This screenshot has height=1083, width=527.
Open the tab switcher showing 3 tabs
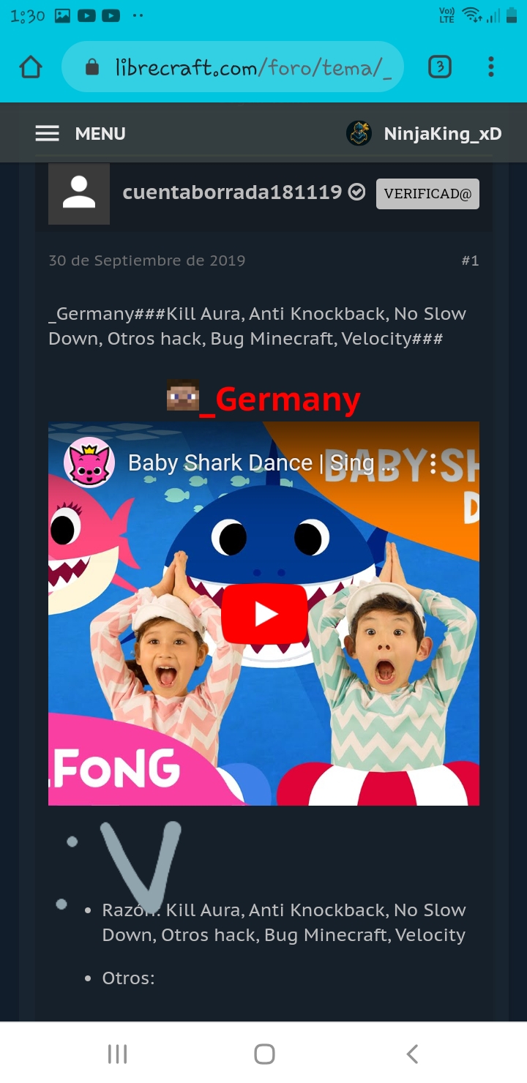pyautogui.click(x=439, y=67)
